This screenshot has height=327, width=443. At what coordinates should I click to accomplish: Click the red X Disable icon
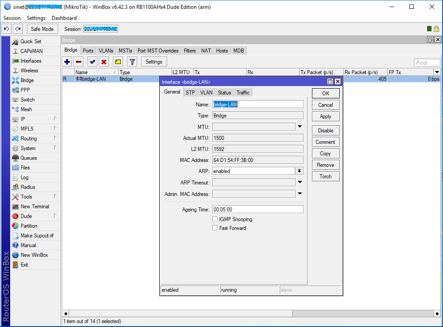point(104,62)
